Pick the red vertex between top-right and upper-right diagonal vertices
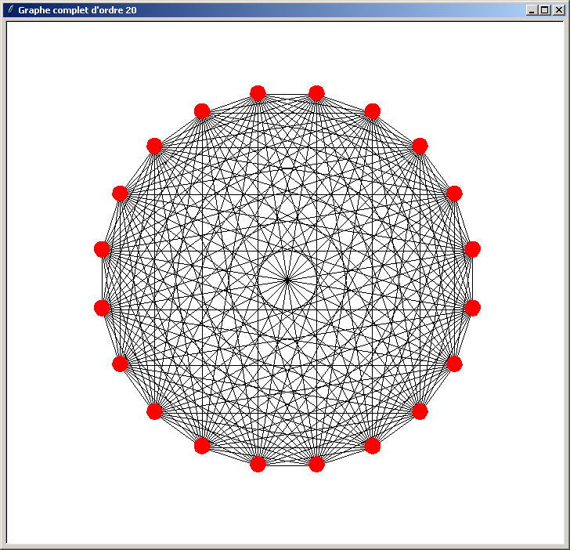Image resolution: width=570 pixels, height=550 pixels. tap(373, 111)
